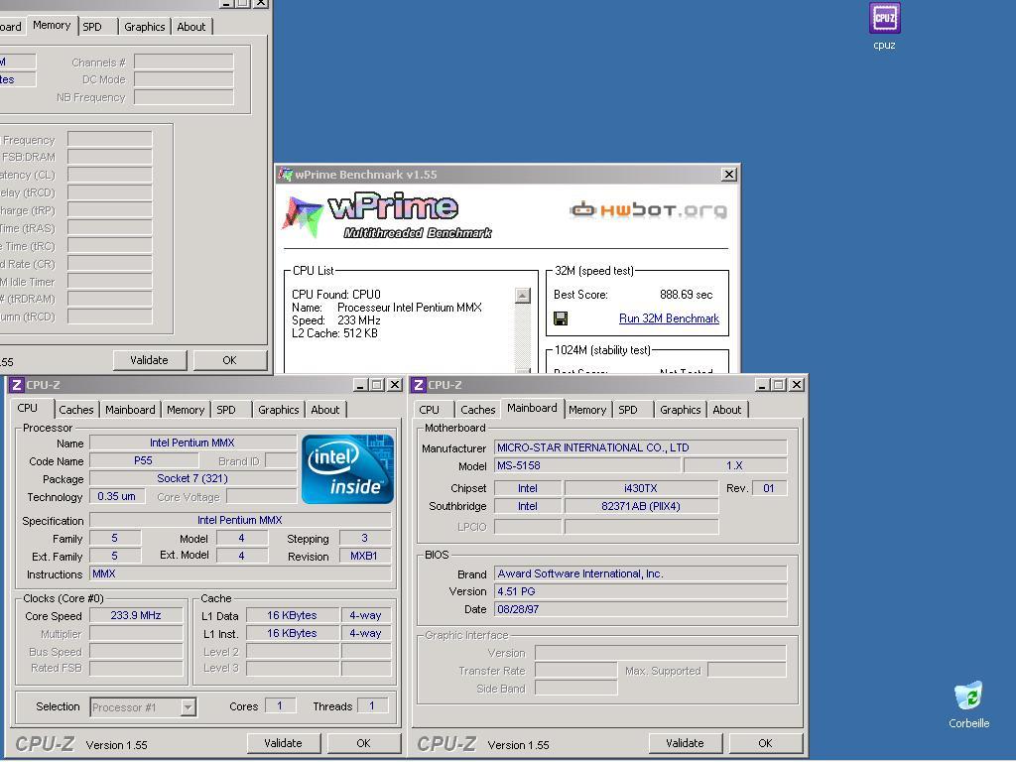Click the hwbot.org logo in wPrime
This screenshot has height=762, width=1016.
pos(648,209)
